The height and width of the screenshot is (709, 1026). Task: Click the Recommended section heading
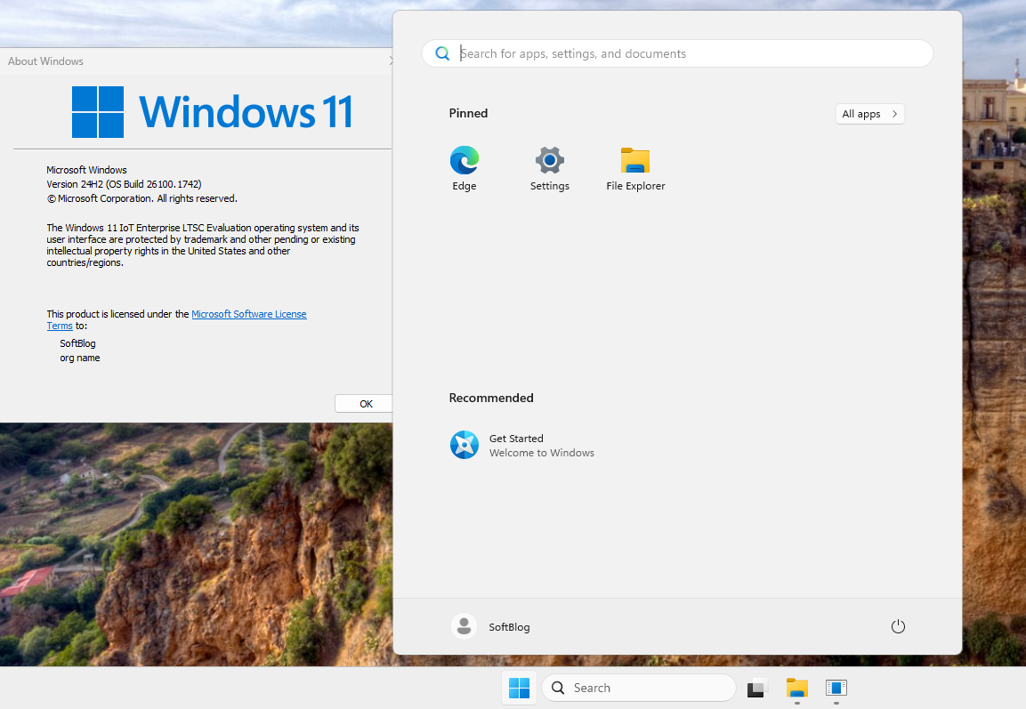point(490,398)
